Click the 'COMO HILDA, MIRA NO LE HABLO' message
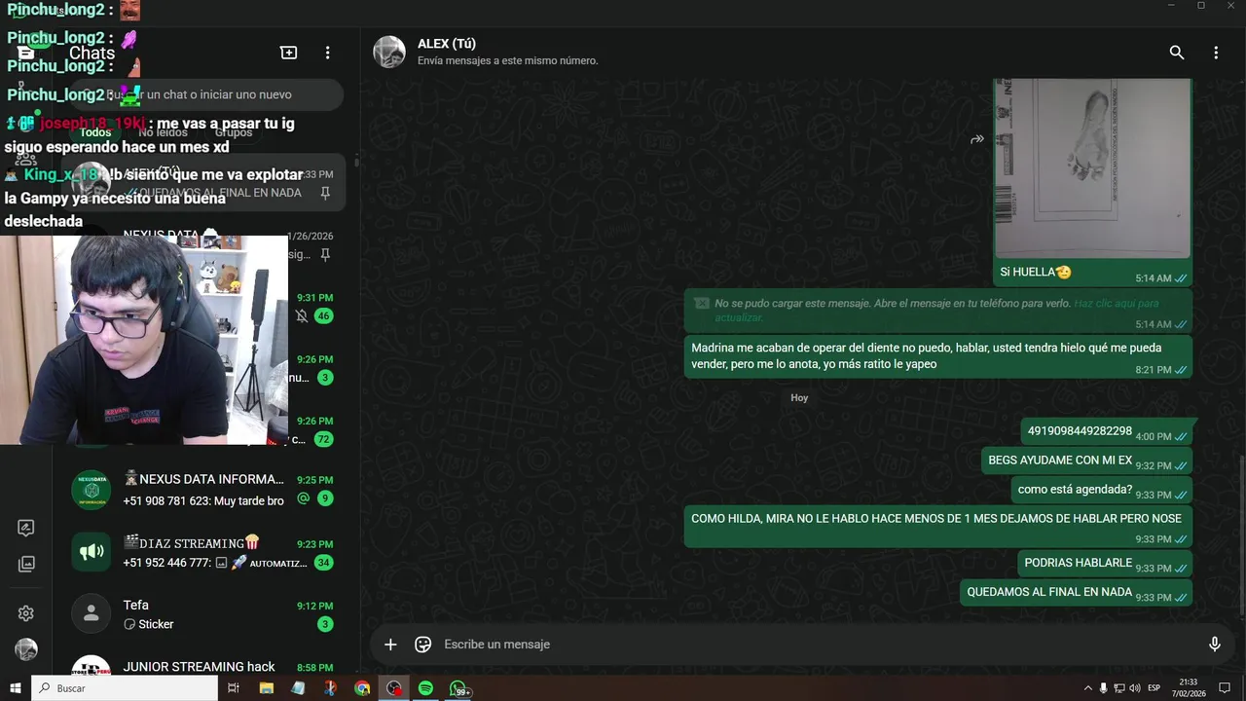Viewport: 1246px width, 701px height. click(938, 527)
